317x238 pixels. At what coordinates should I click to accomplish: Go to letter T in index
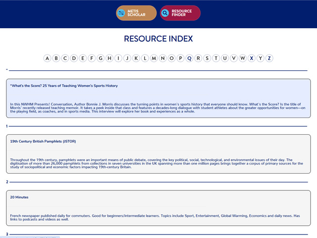216,59
